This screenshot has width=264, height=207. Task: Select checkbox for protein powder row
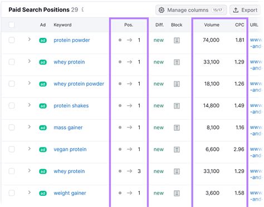[12, 40]
